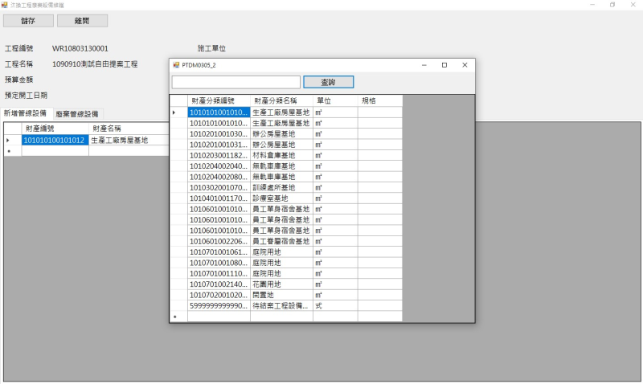Click the new-row asterisk header in main grid

[x=13, y=151]
